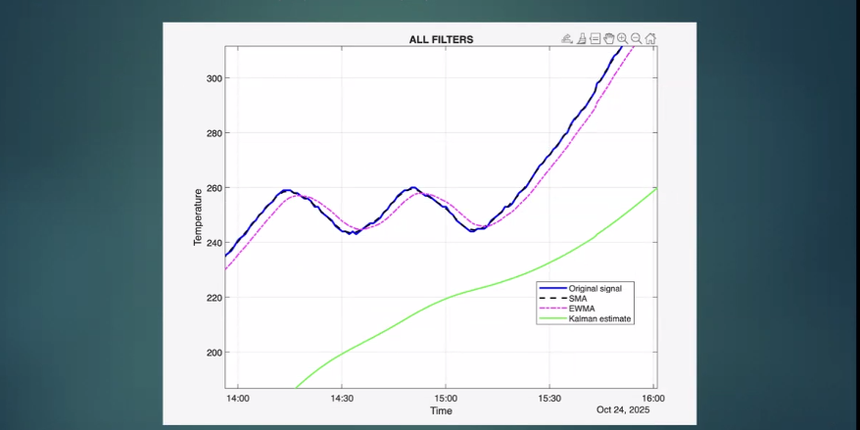Open the export options axes toolbar icon
This screenshot has width=860, height=430.
pyautogui.click(x=567, y=39)
